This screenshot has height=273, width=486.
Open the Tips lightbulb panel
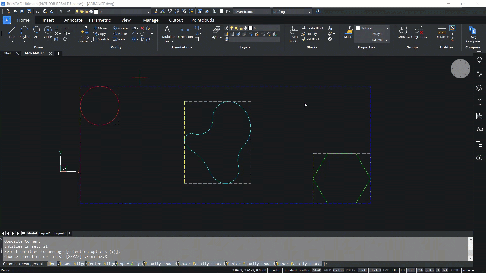pos(479,60)
